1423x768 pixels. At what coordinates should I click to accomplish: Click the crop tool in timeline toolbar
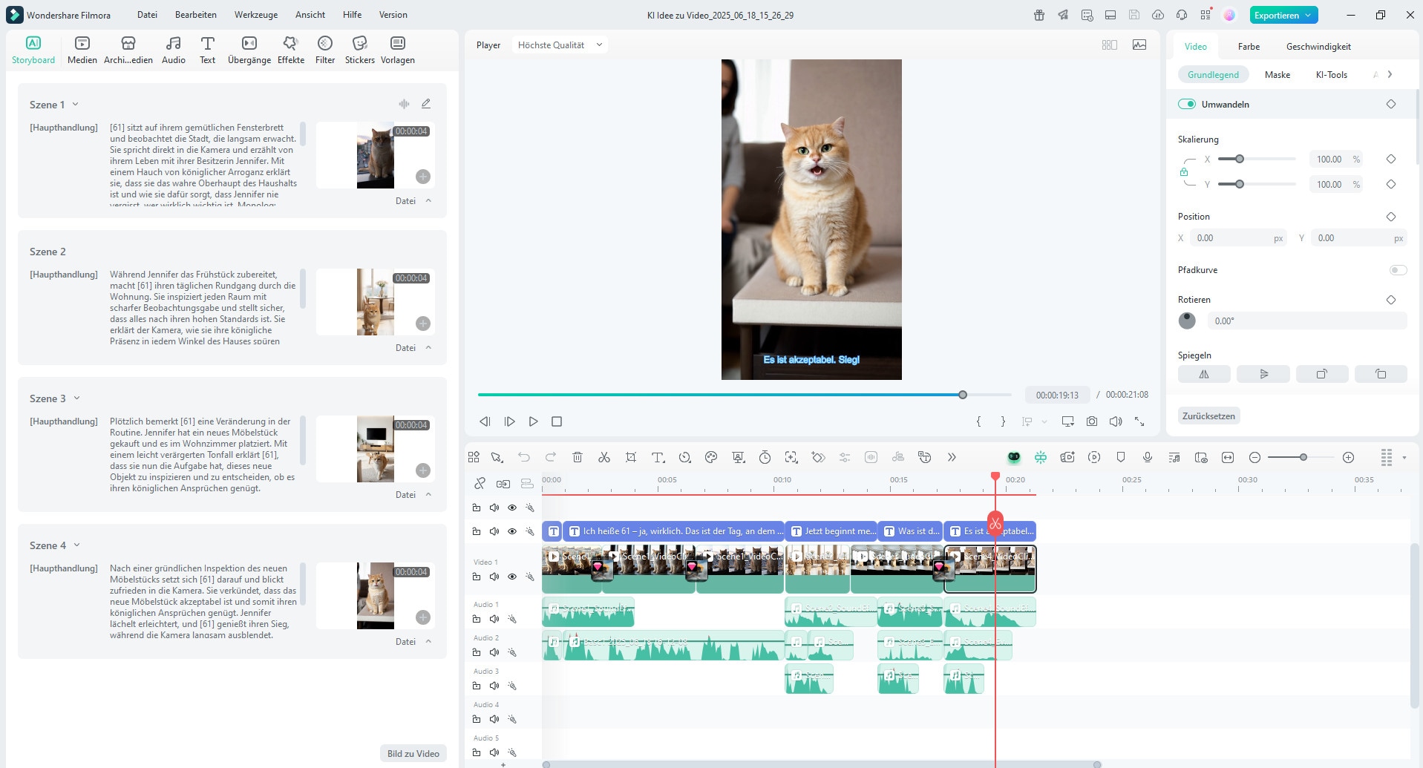(x=631, y=457)
